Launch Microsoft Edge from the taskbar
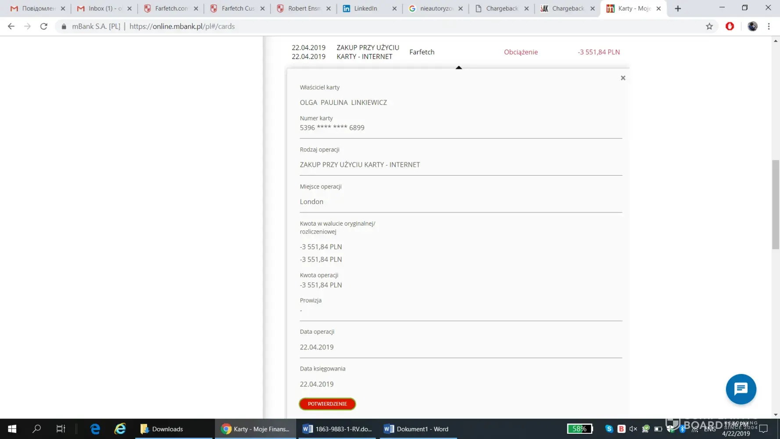The width and height of the screenshot is (780, 439). (95, 429)
